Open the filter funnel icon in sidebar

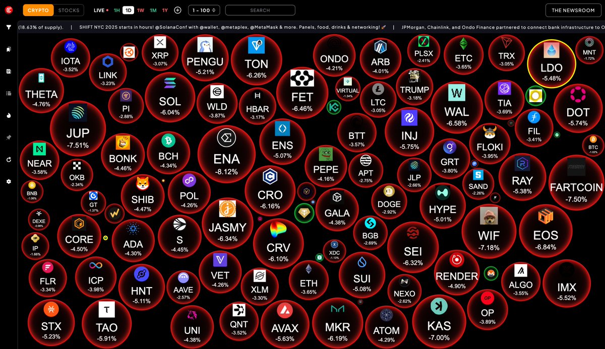(x=9, y=27)
